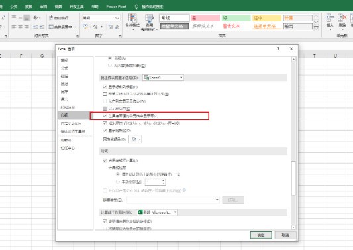The image size is (353, 250).
Task: Click the middle align icon in the ribbon
Action: 21,17
